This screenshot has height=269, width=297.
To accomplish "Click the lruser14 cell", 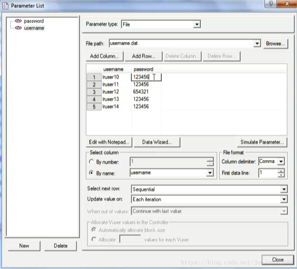I will tap(116, 107).
